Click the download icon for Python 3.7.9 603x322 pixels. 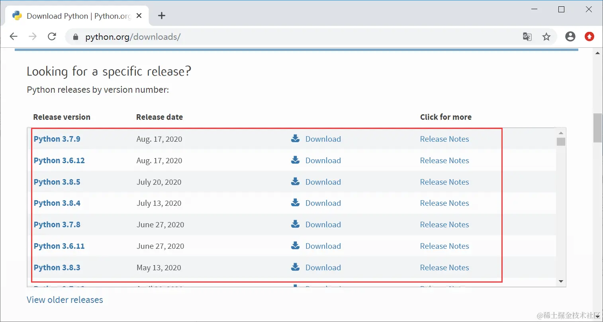(x=295, y=139)
